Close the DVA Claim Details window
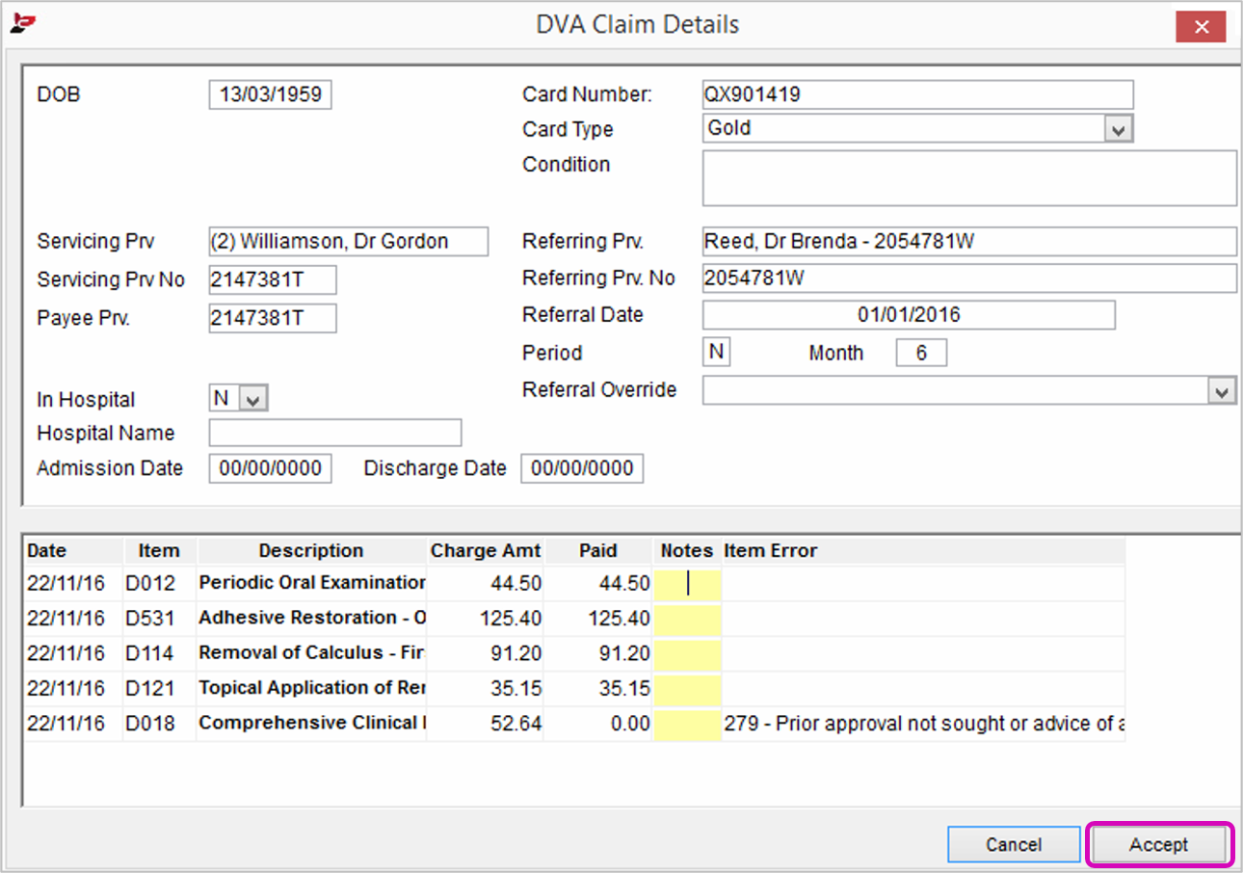Viewport: 1243px width, 873px height. [1201, 26]
